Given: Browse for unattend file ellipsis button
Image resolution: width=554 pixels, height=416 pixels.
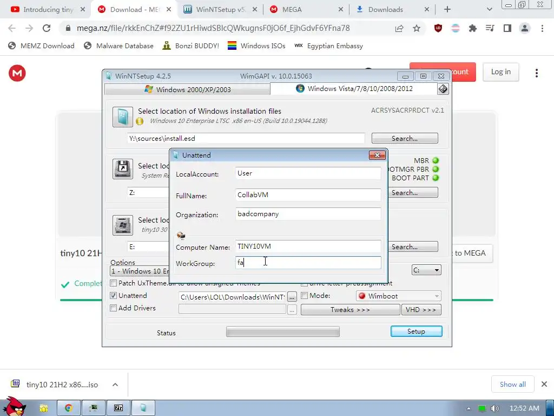Looking at the screenshot, I should [x=292, y=297].
